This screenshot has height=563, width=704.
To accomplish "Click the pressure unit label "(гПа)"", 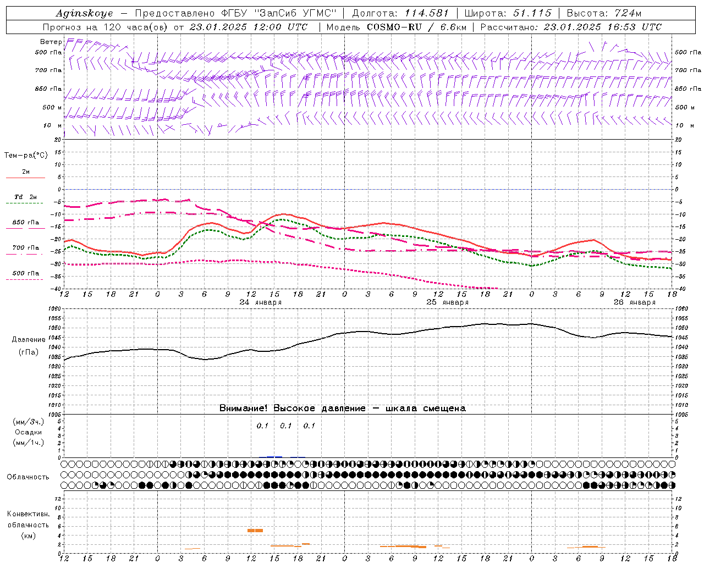I will click(29, 352).
